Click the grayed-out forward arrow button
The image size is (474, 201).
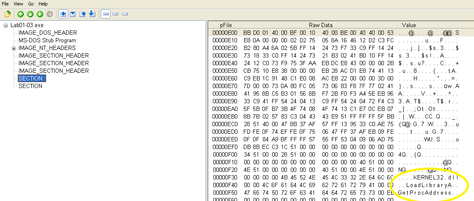point(50,14)
